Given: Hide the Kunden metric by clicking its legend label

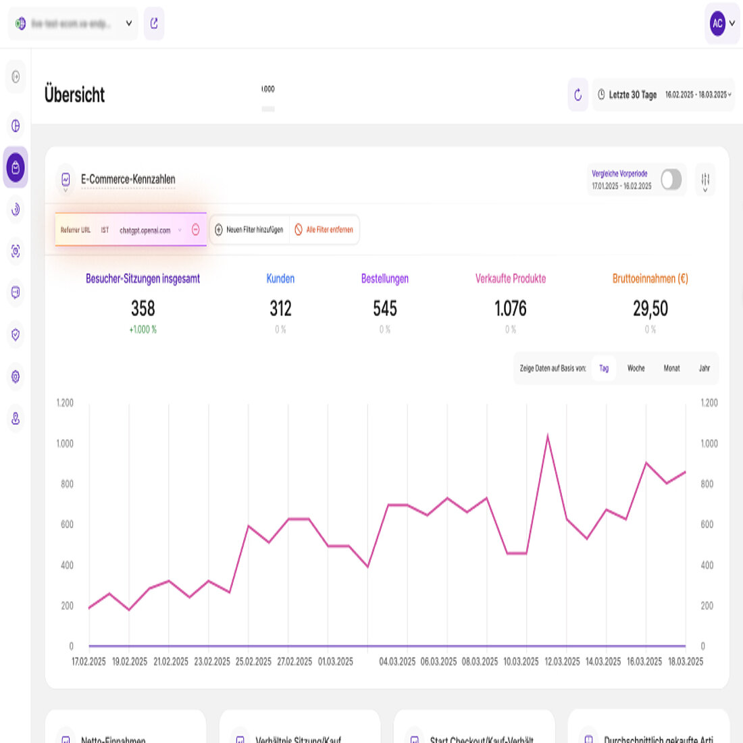Looking at the screenshot, I should click(280, 278).
